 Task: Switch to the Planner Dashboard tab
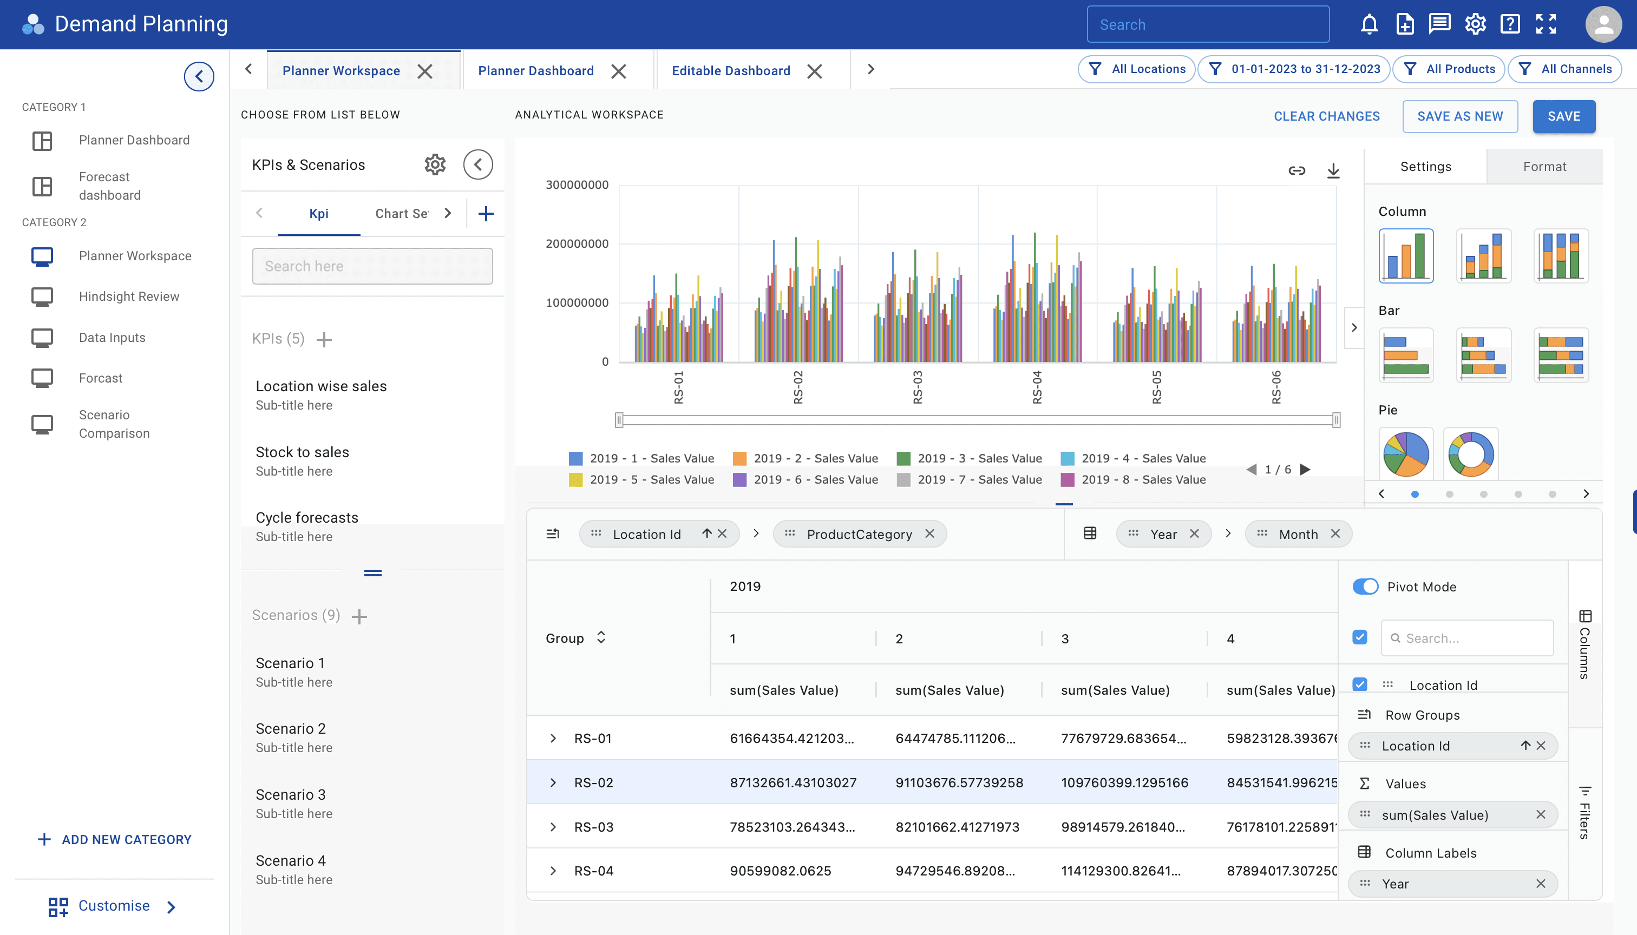[x=535, y=71]
